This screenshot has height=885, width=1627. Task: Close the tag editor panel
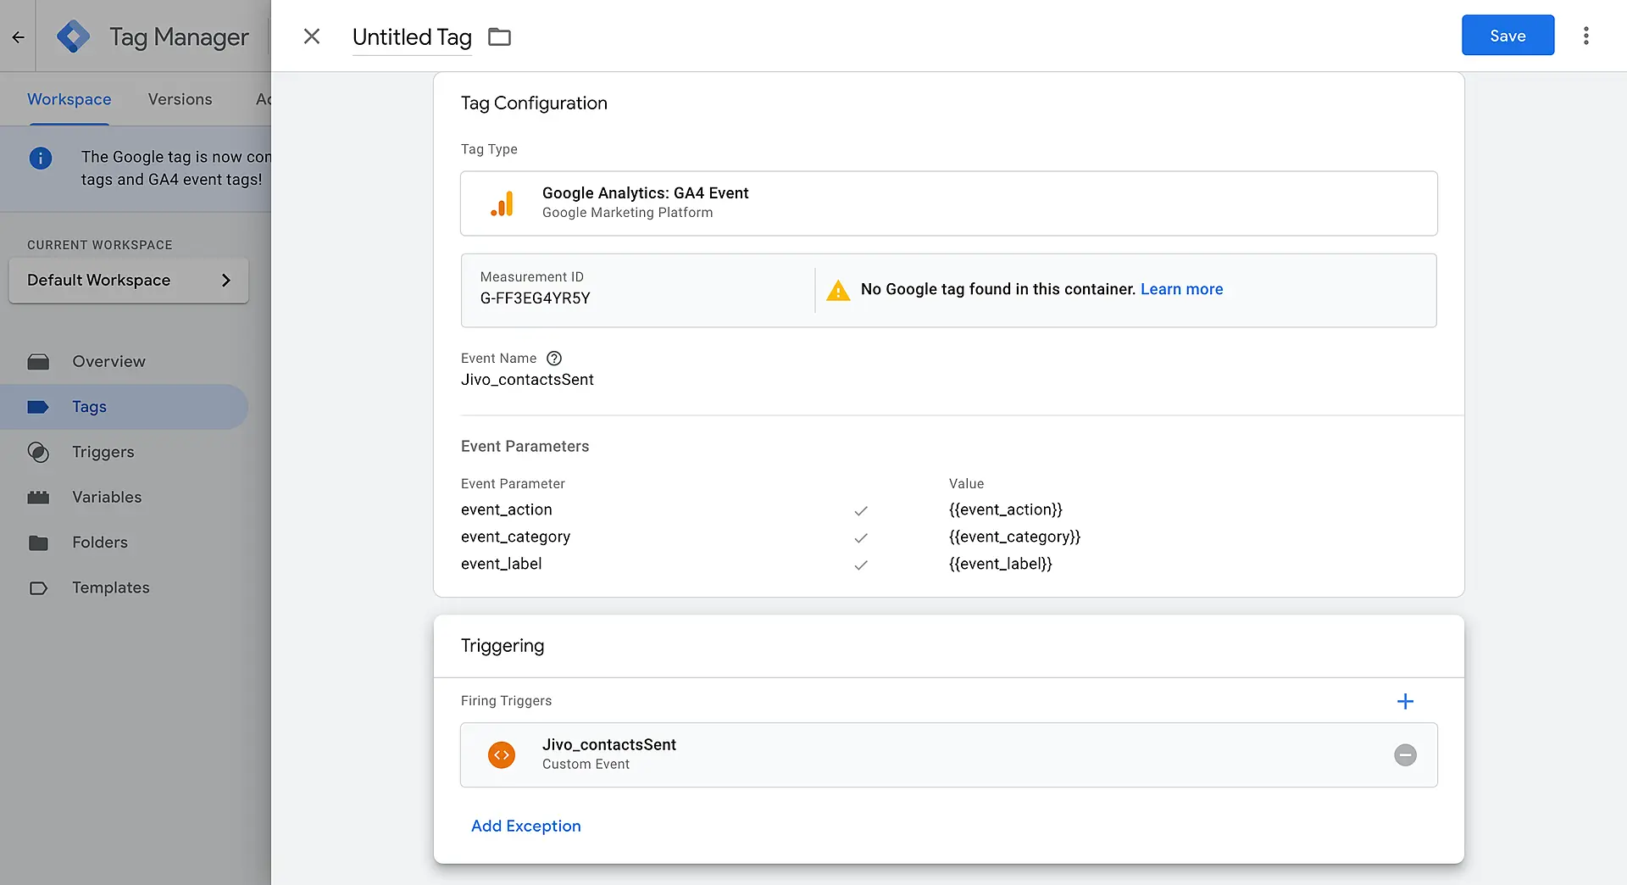coord(312,36)
